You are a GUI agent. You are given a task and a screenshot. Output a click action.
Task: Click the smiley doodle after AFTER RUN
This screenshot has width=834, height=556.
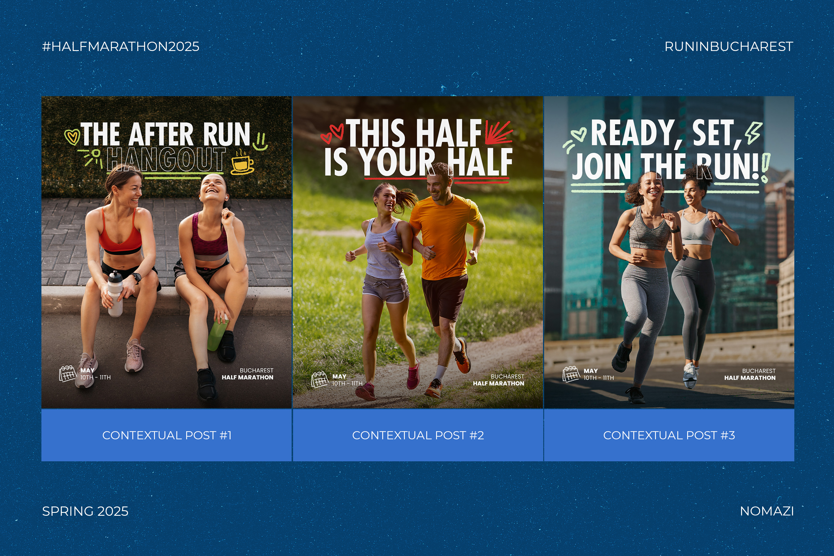coord(261,142)
